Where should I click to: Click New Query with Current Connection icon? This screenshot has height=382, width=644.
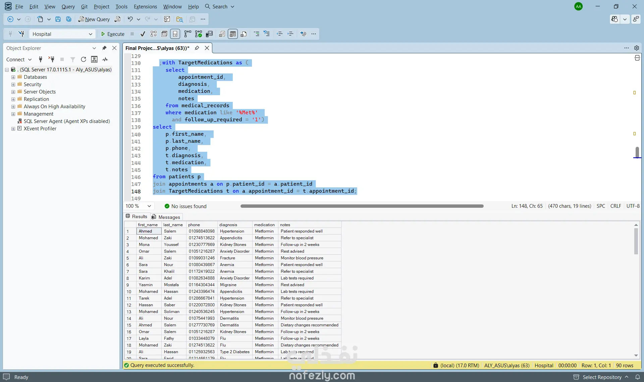point(117,19)
